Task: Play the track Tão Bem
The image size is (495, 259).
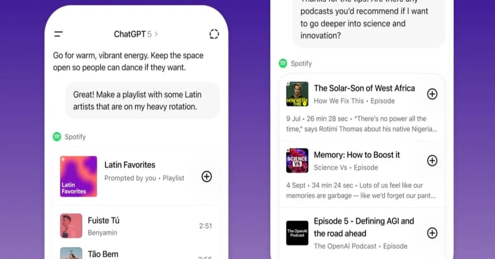Action: 103,254
